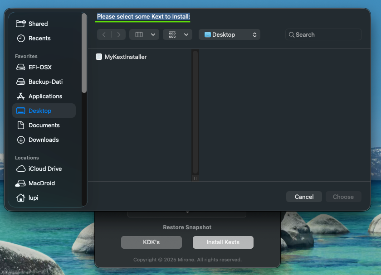Open the view mode dropdown chevron
The height and width of the screenshot is (275, 381).
(153, 34)
